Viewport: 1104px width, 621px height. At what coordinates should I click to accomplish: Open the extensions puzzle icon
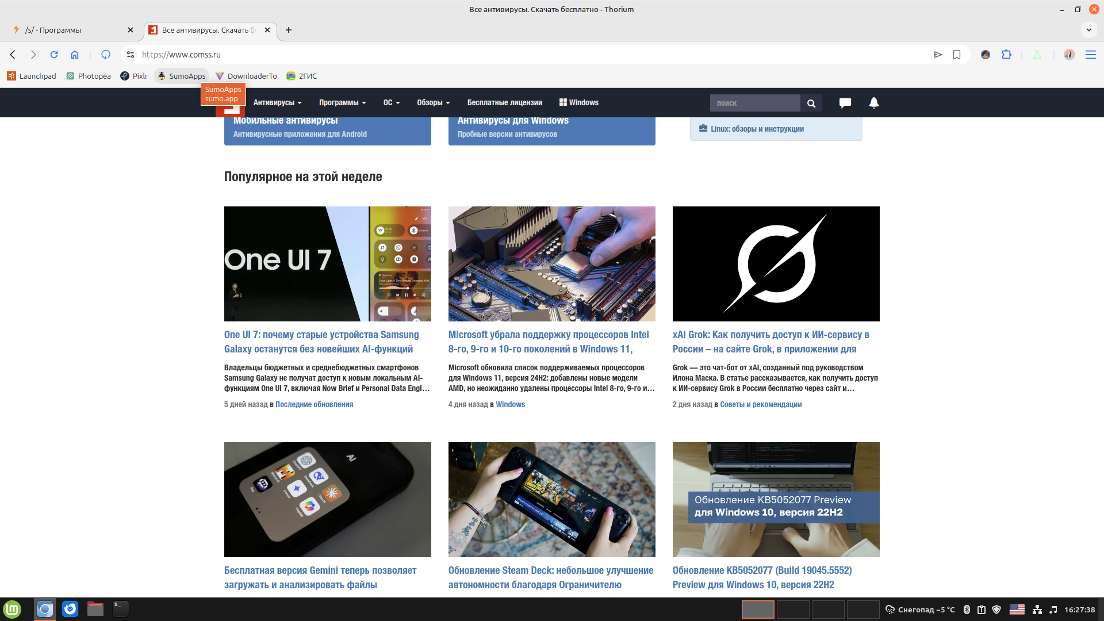click(x=1006, y=55)
